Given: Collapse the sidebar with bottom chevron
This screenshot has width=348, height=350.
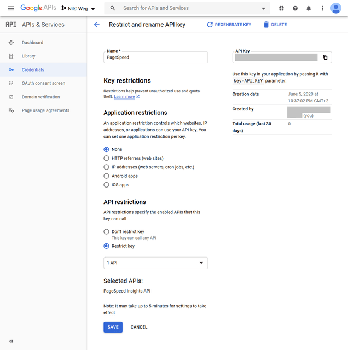Looking at the screenshot, I should click(11, 341).
